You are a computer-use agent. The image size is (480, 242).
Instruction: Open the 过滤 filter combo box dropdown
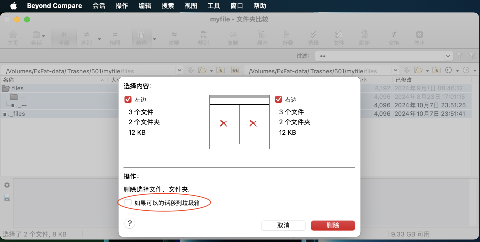coord(448,56)
